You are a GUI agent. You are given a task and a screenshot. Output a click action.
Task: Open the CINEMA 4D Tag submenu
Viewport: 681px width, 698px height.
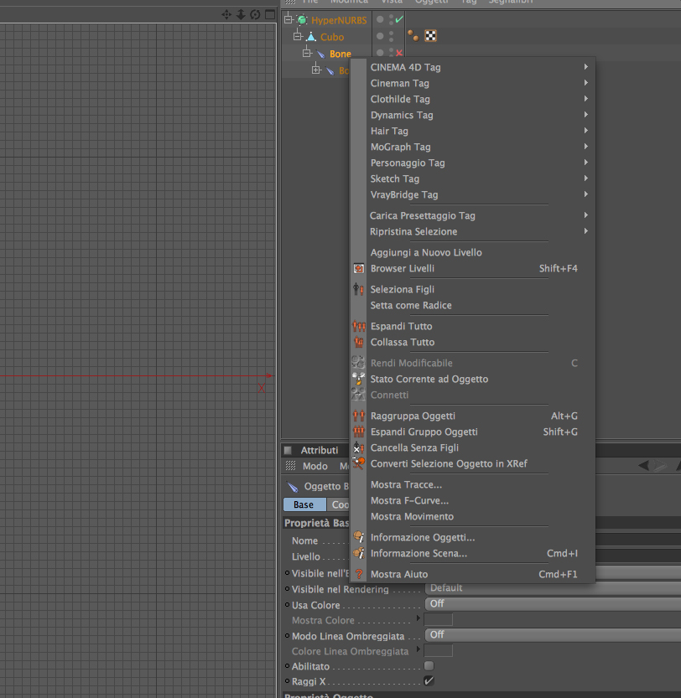(472, 67)
